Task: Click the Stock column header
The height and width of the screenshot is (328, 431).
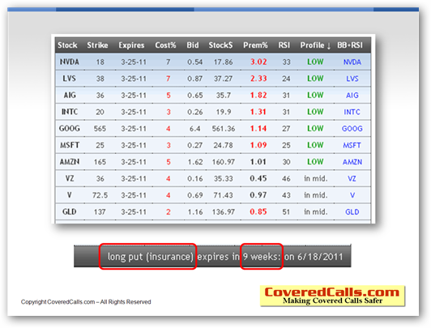Action: (x=67, y=45)
